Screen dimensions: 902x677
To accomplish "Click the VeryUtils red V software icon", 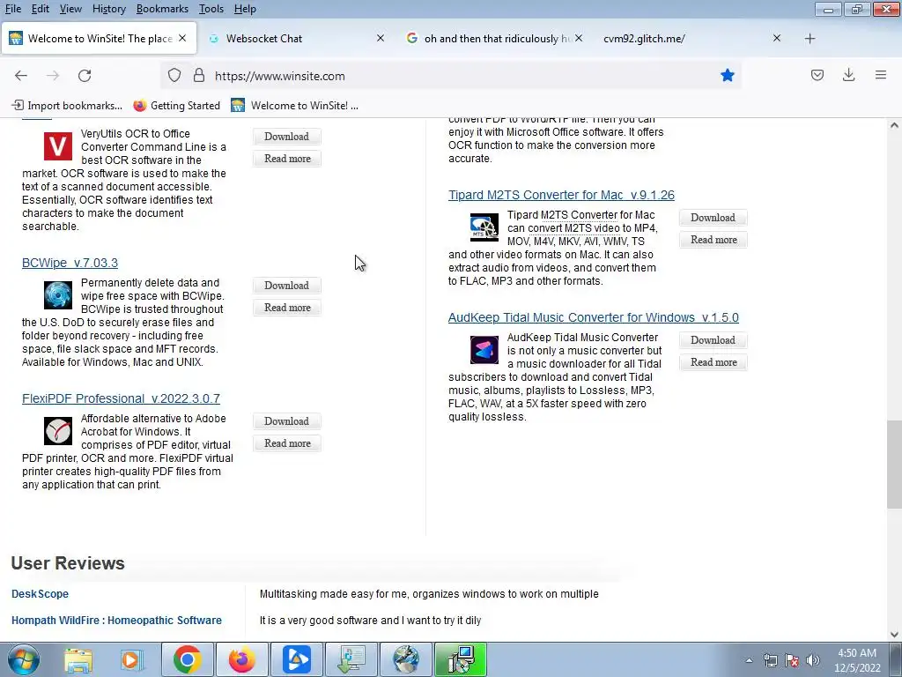I will (x=58, y=146).
